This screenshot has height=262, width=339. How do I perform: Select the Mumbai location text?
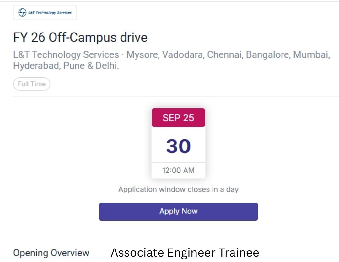pos(311,55)
